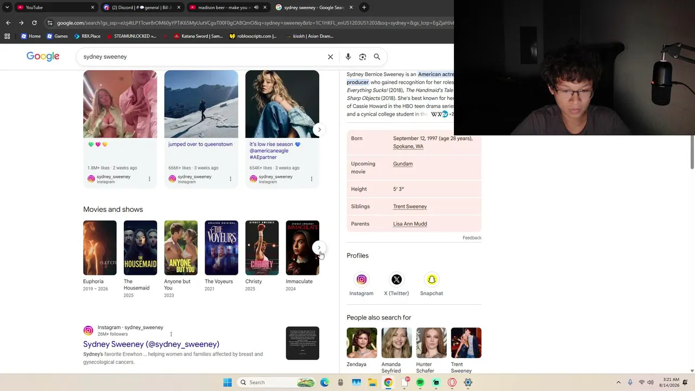Open the options menu for the queenstown post
695x391 pixels.
click(230, 179)
